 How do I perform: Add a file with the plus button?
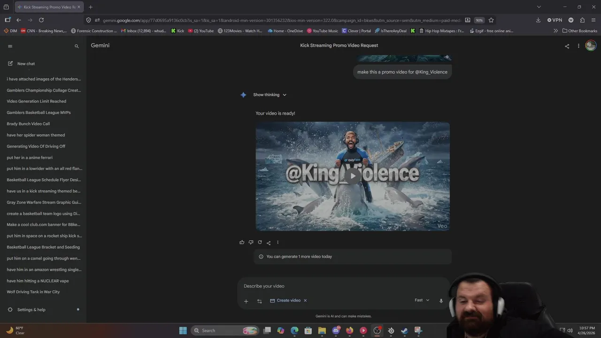pos(246,301)
